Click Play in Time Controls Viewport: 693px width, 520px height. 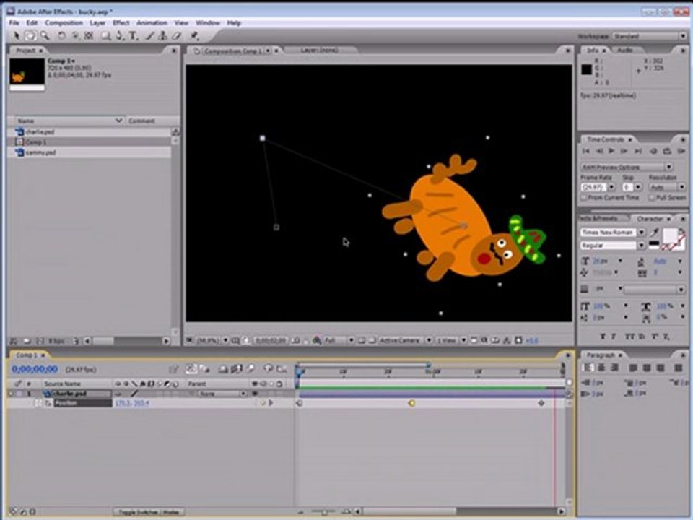coord(611,151)
